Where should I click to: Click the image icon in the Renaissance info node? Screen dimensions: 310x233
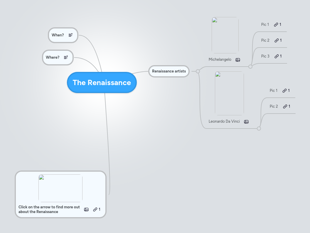point(86,210)
